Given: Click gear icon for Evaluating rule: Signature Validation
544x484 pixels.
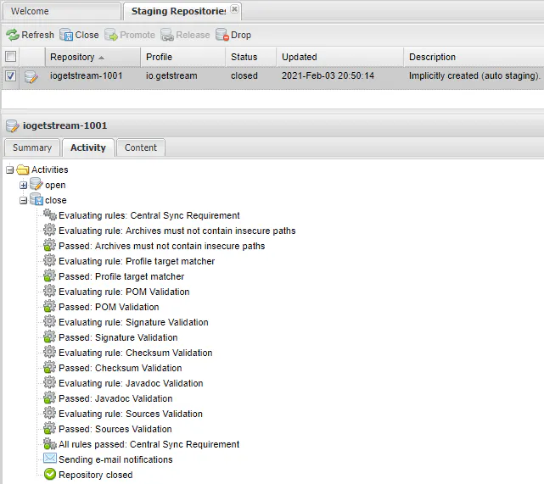Looking at the screenshot, I should pyautogui.click(x=49, y=321).
